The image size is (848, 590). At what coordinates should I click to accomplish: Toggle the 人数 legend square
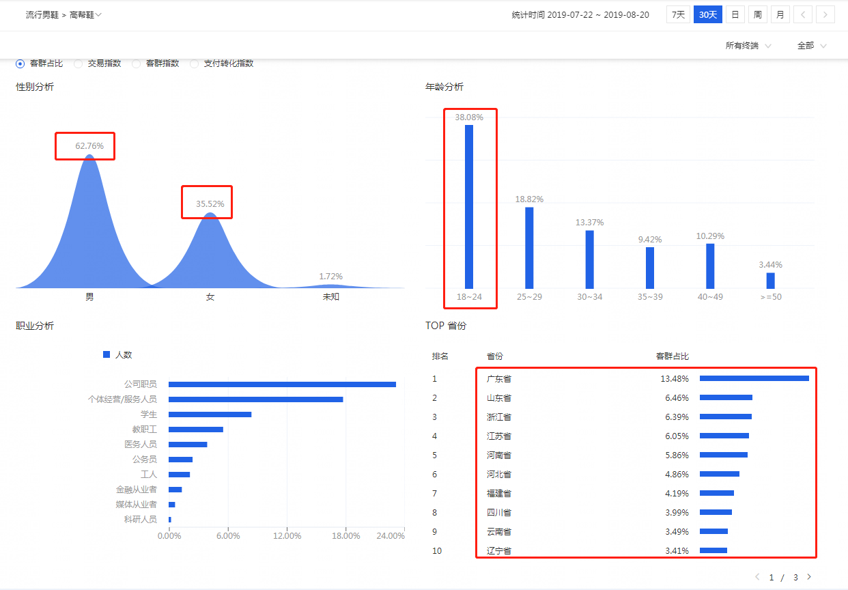pos(106,354)
